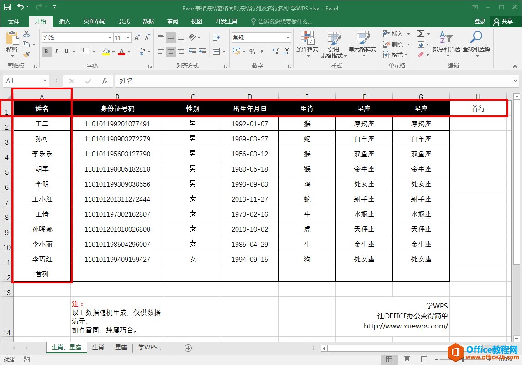
Task: Click the Format Painter brush icon
Action: (x=26, y=54)
